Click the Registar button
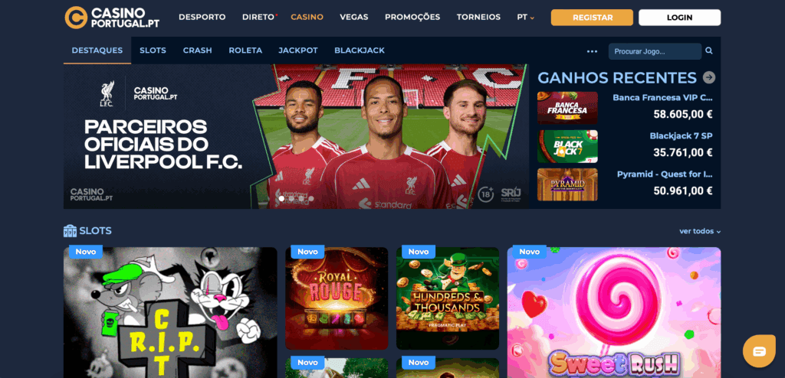 click(x=593, y=18)
